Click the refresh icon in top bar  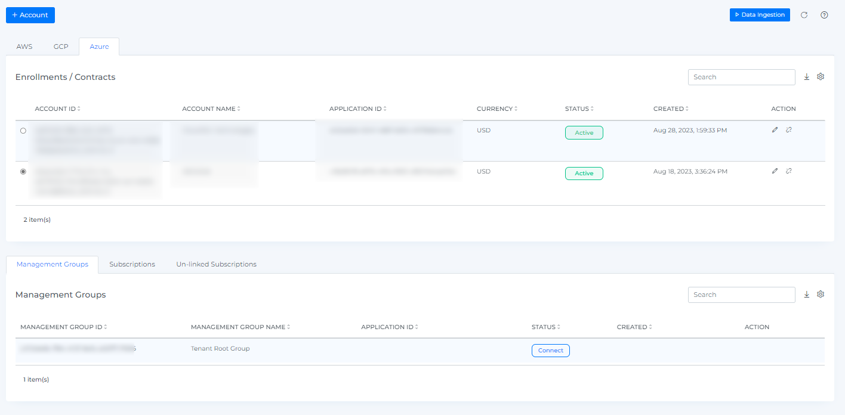[804, 15]
